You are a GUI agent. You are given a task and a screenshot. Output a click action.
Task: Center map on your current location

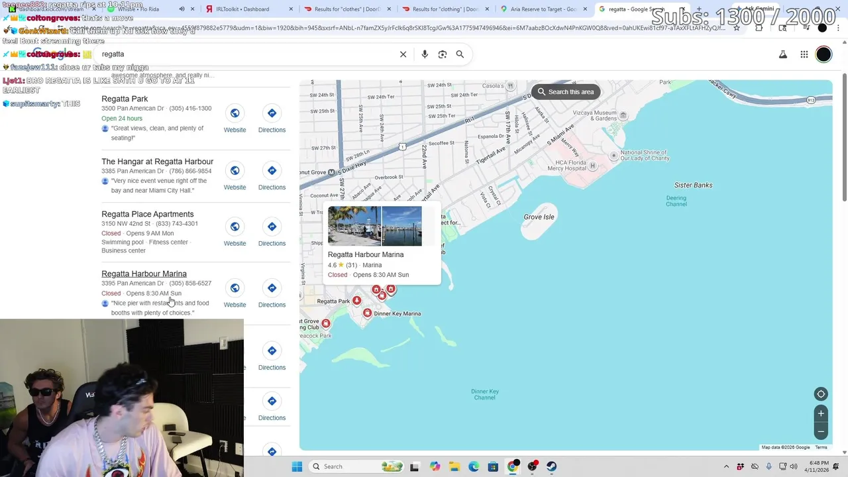[821, 394]
